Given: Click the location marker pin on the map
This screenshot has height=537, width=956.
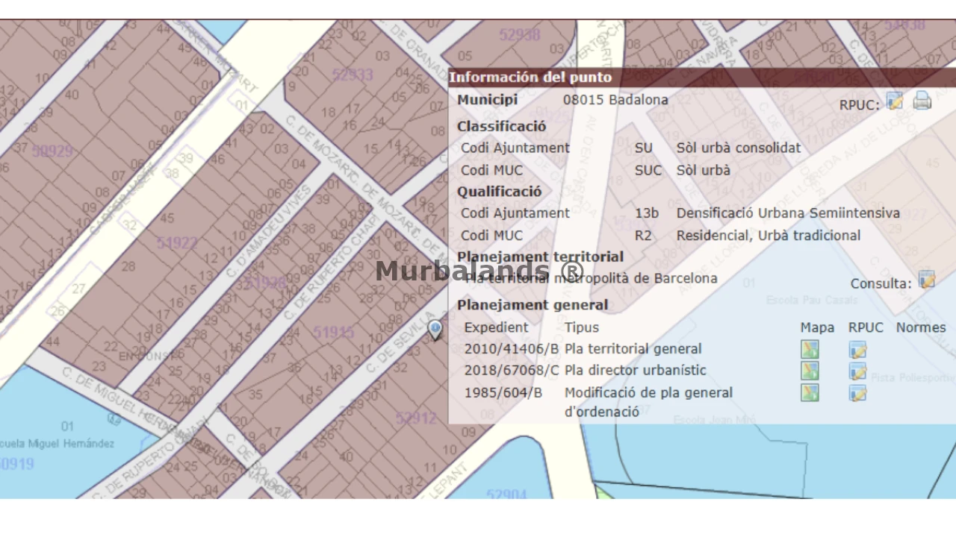Looking at the screenshot, I should coord(435,329).
